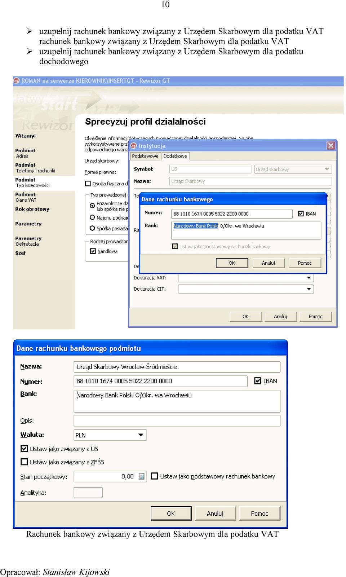Viewport: 346px width, 577px height.
Task: Switch to the Podstawowe tab
Action: click(x=145, y=156)
